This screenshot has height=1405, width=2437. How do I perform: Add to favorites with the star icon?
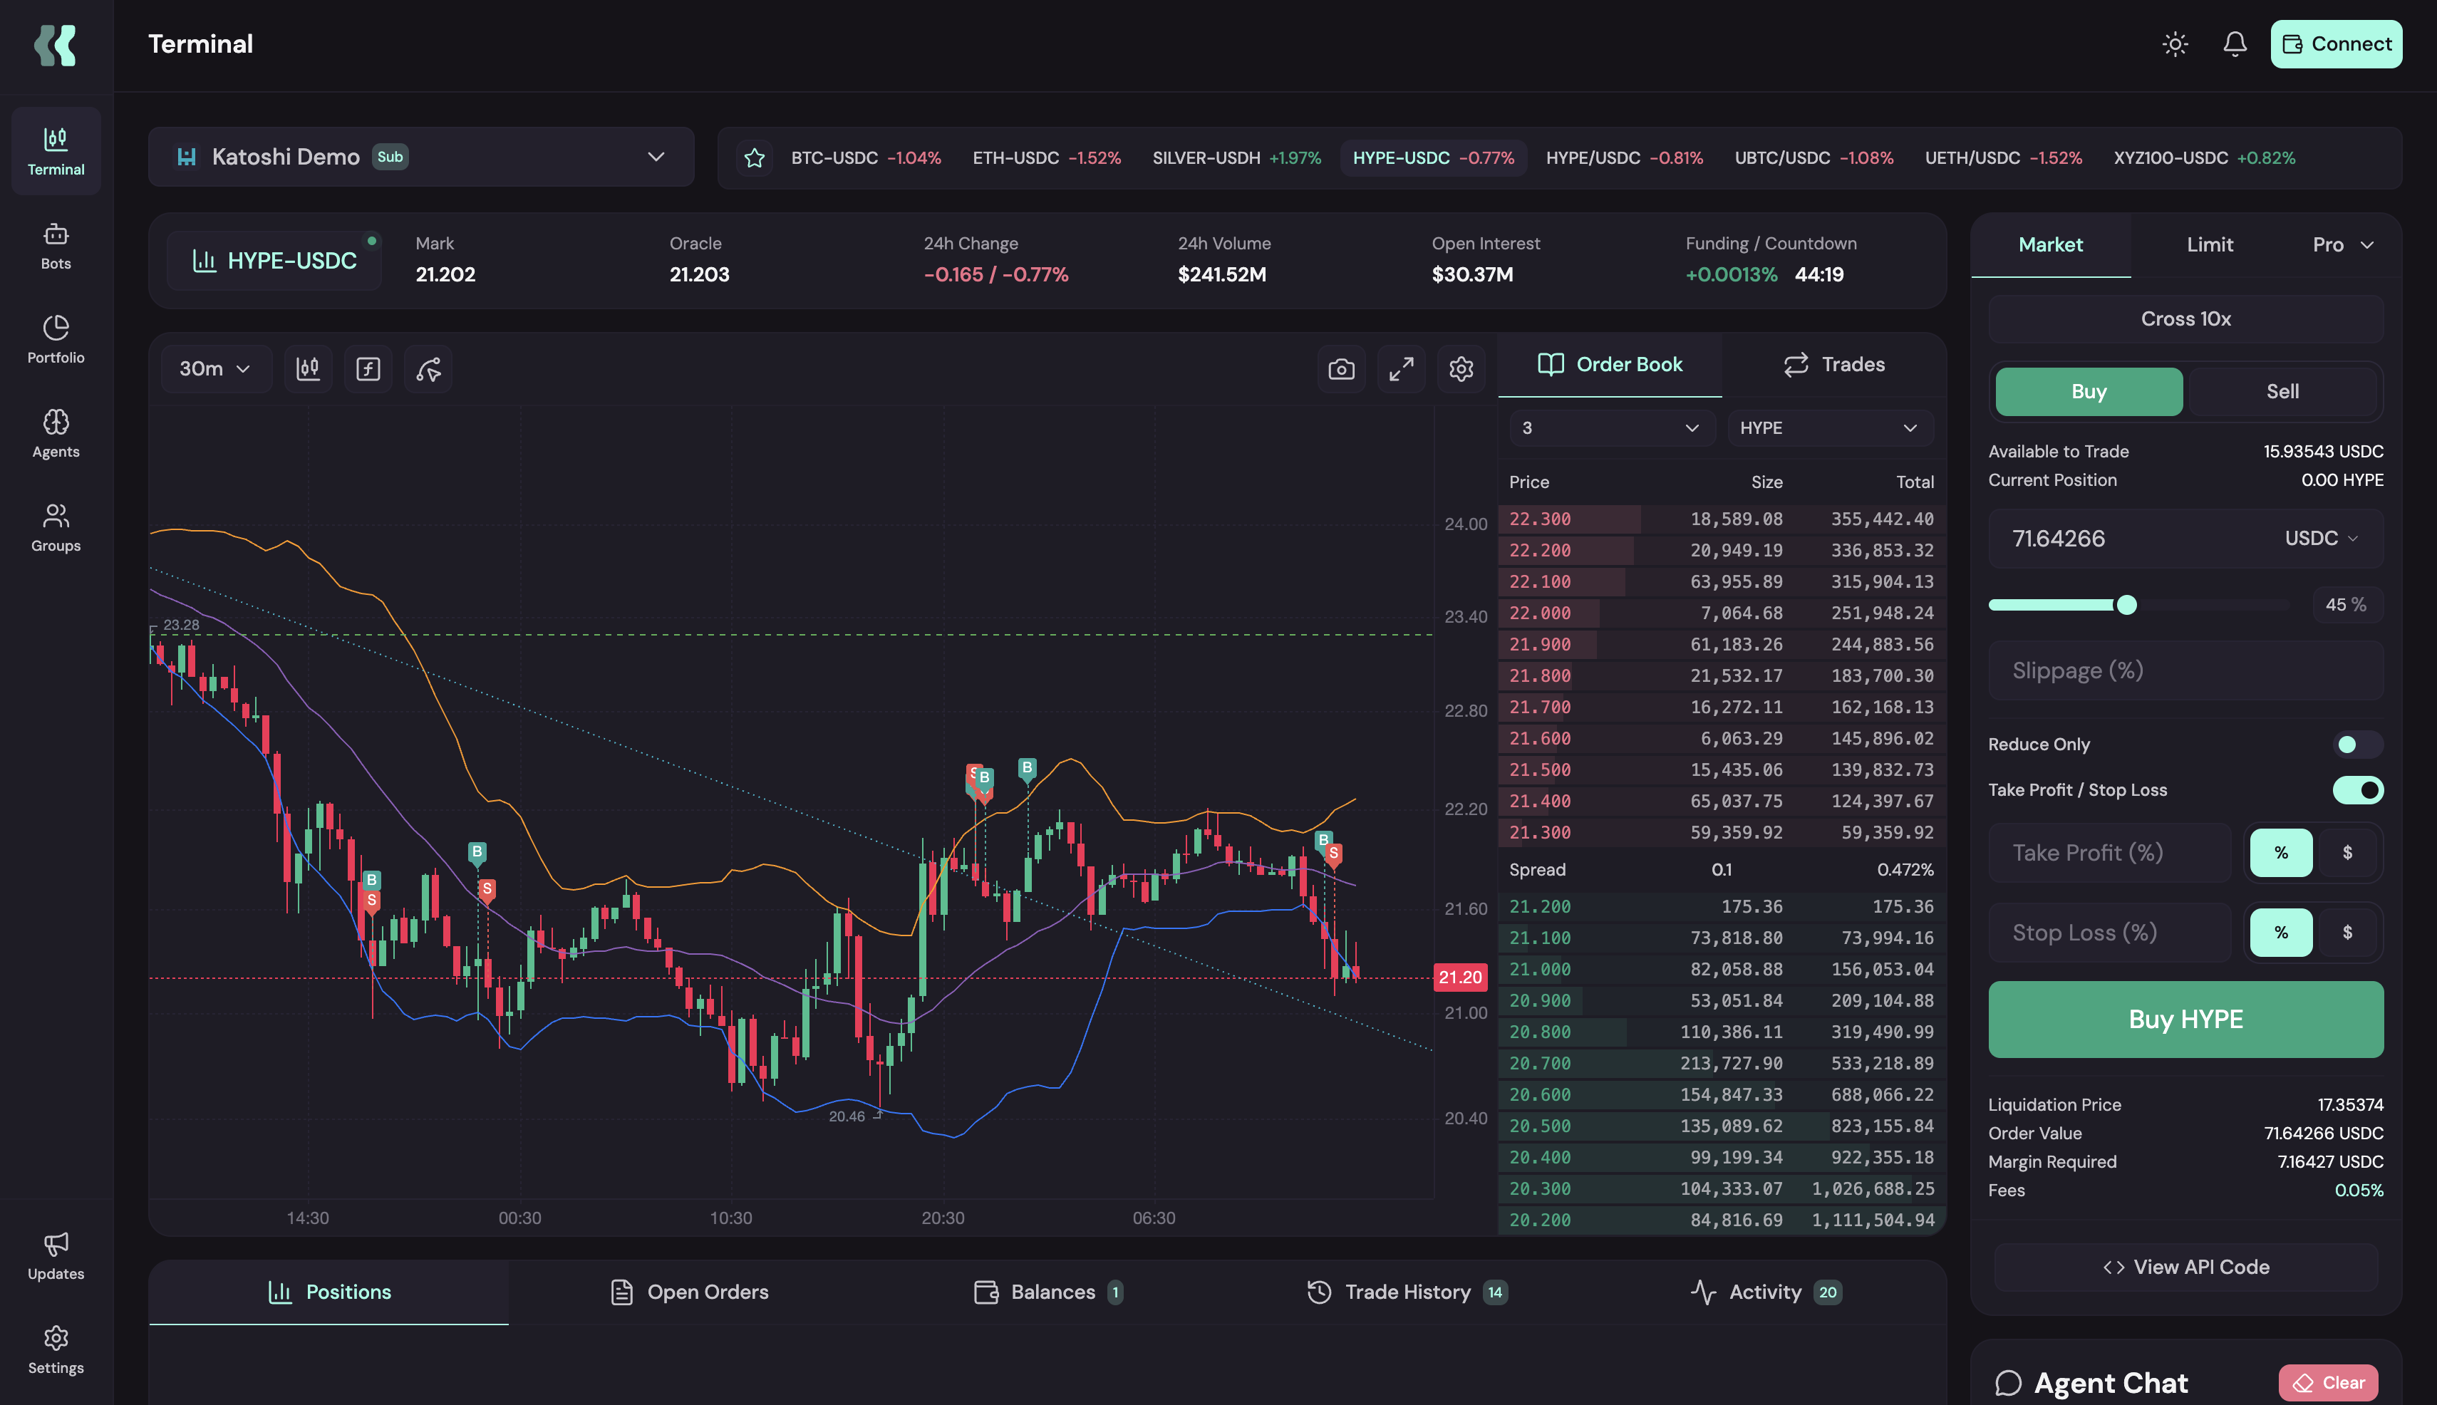[x=754, y=158]
